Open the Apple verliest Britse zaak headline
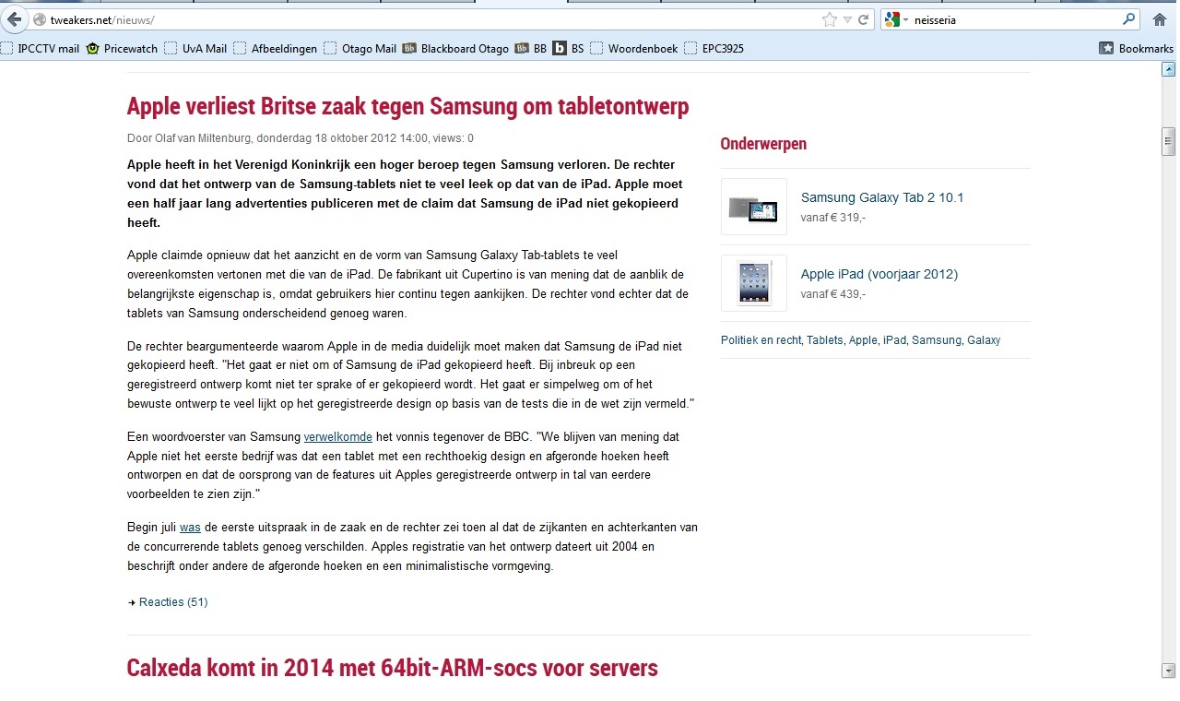The image size is (1180, 701). 407,107
